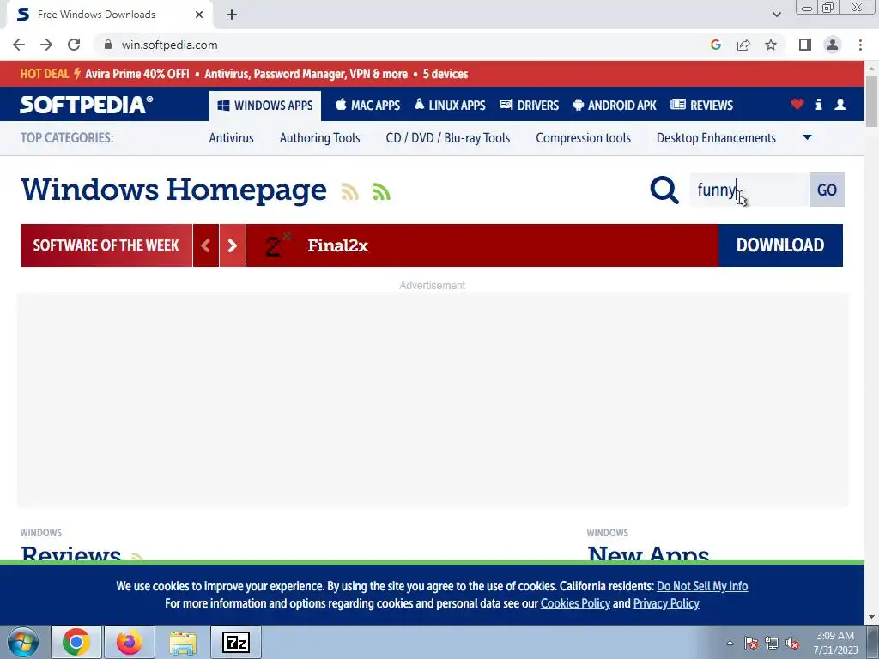Image resolution: width=879 pixels, height=659 pixels.
Task: Reload the page with refresh icon
Action: tap(74, 45)
